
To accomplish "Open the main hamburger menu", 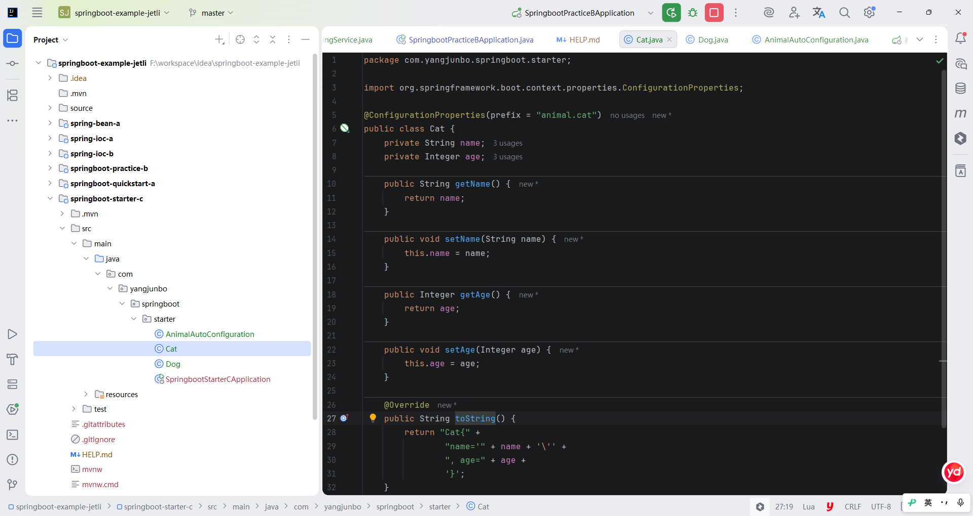I will tap(37, 13).
